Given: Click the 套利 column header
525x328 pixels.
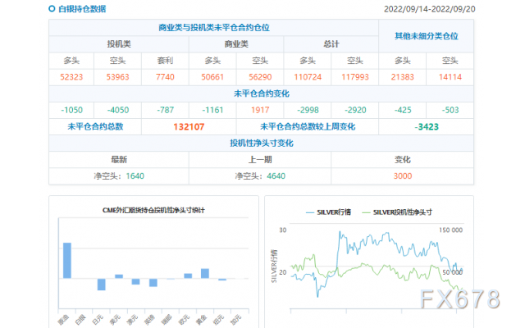Looking at the screenshot, I should click(x=165, y=61).
